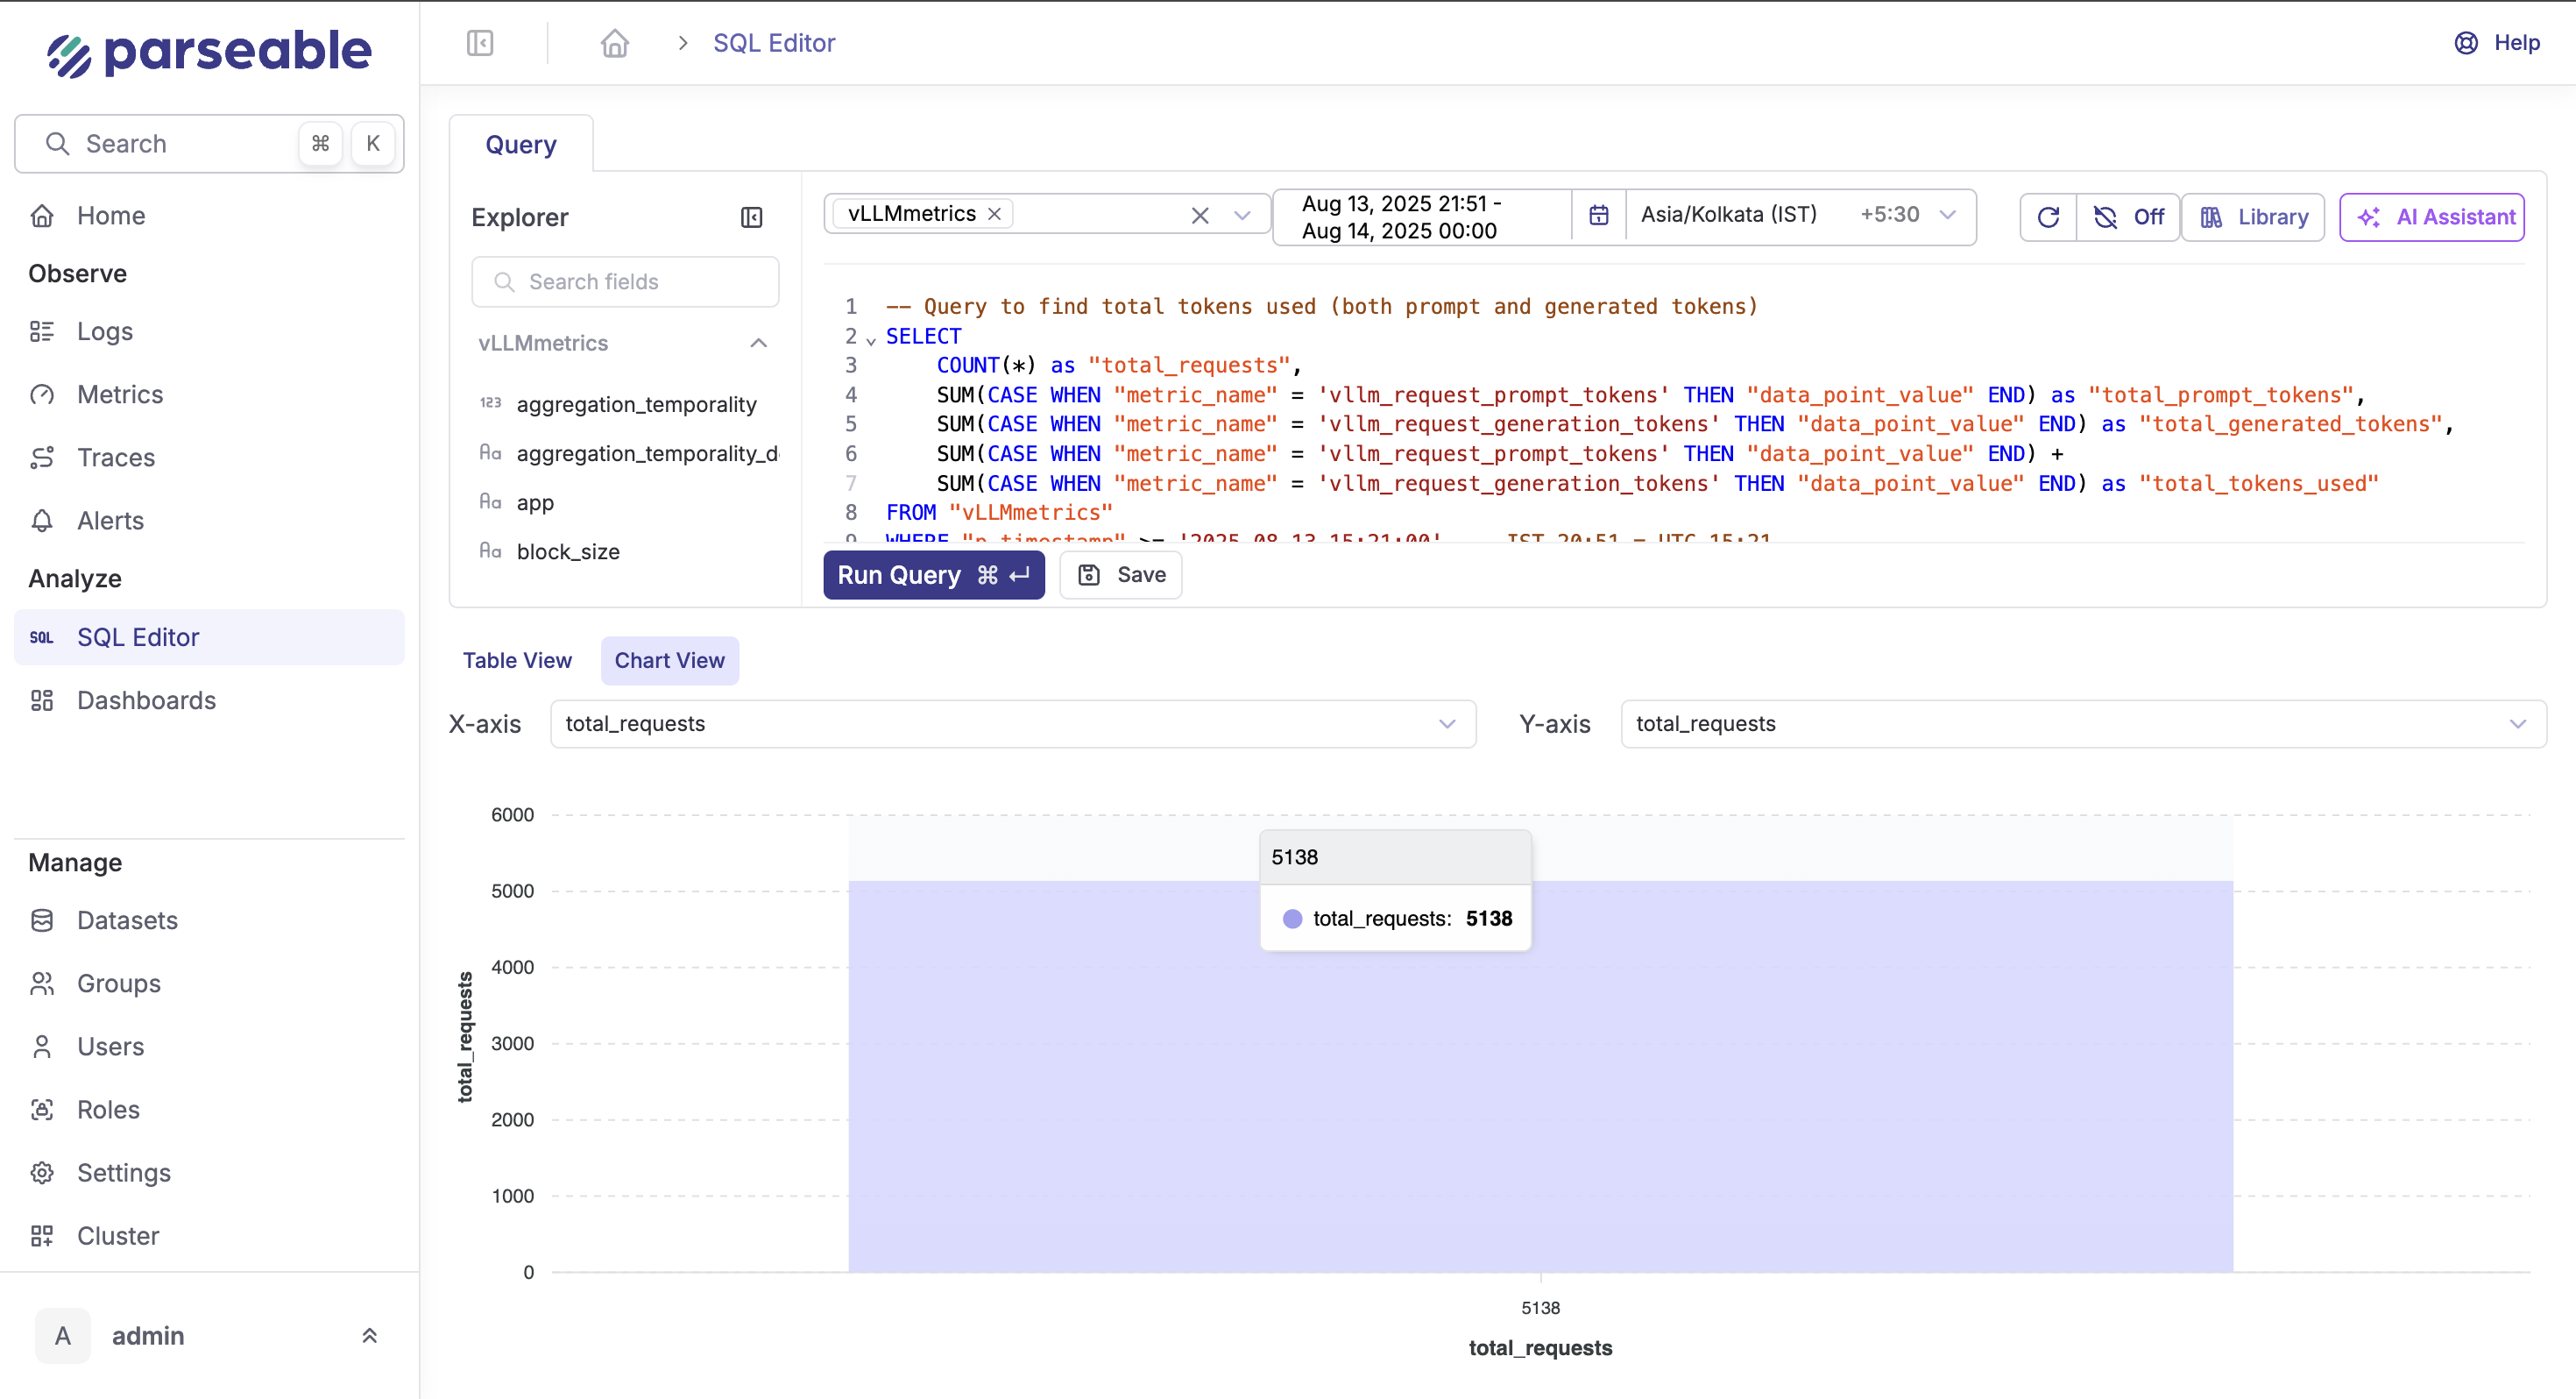Click the Dashboards grid icon
Image resolution: width=2576 pixels, height=1399 pixels.
(42, 700)
